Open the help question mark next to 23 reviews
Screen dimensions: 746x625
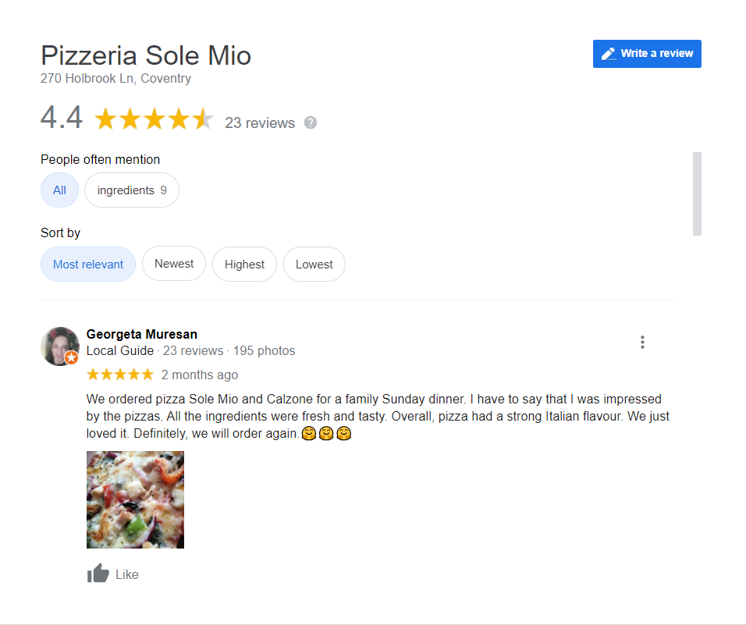(x=311, y=123)
